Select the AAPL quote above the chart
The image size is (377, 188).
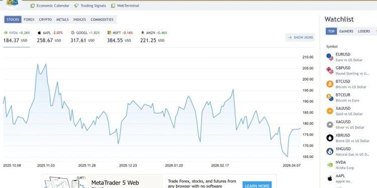(x=50, y=37)
